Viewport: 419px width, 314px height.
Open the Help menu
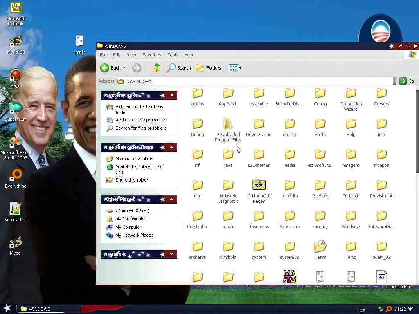click(x=188, y=55)
